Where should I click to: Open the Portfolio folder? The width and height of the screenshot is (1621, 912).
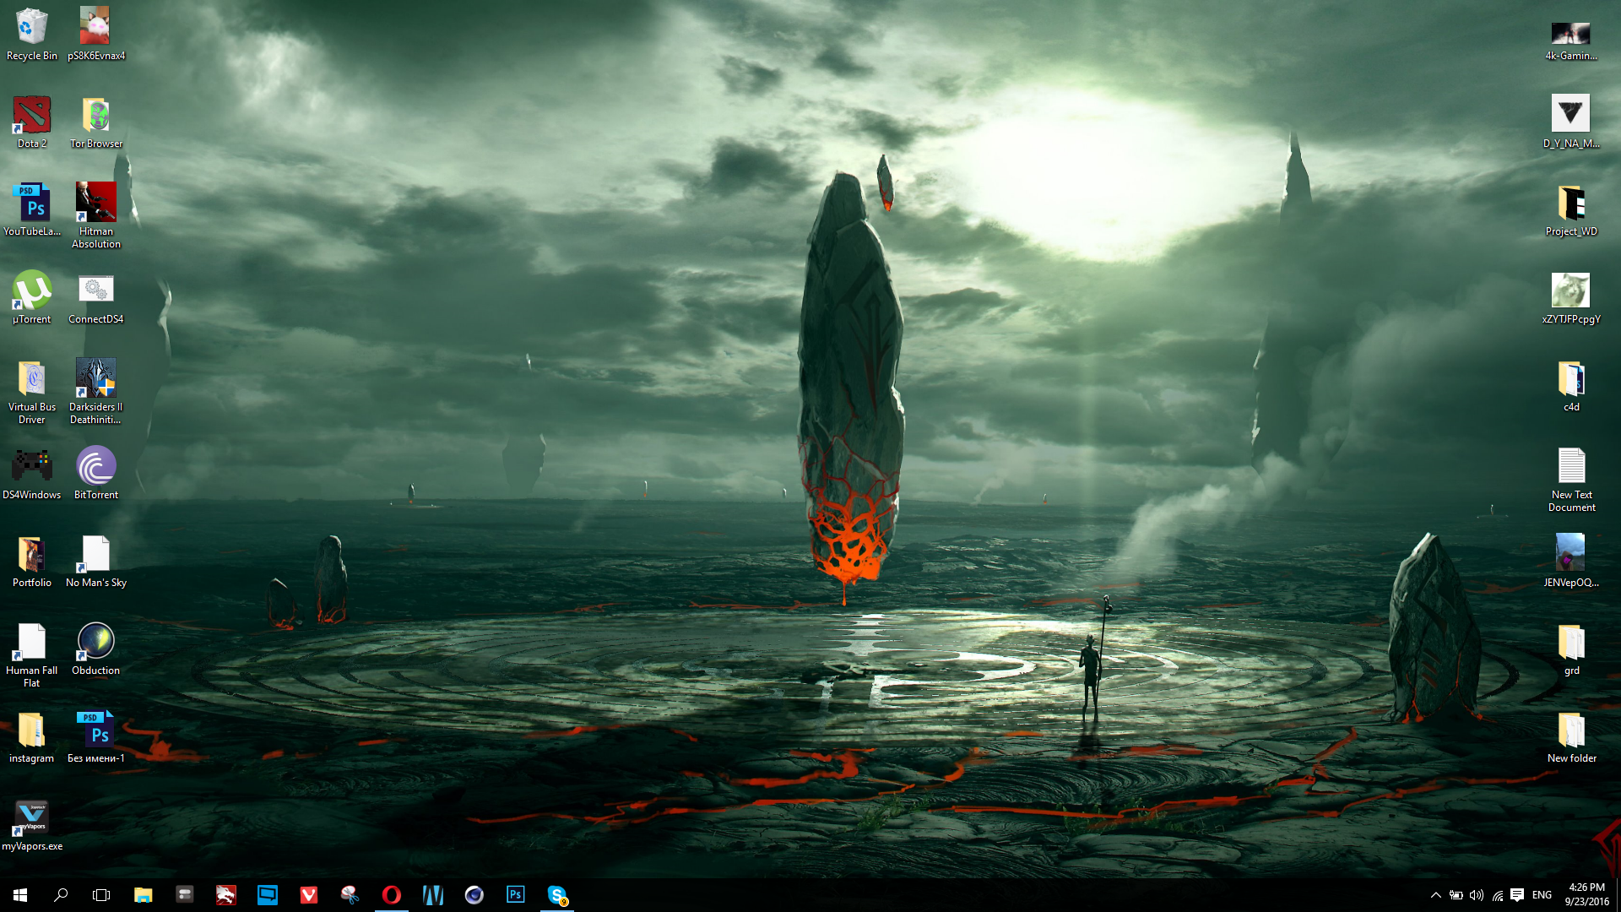pos(32,562)
